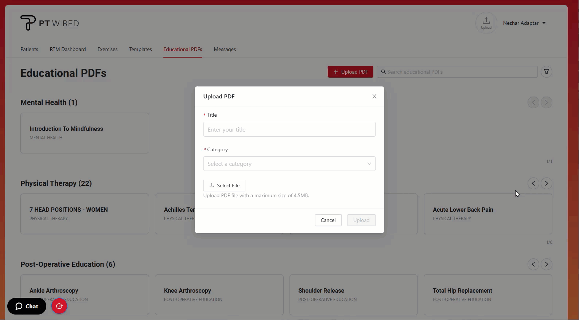The width and height of the screenshot is (579, 320).
Task: Open the 7 HEAD POSITIONS - WOMEN card
Action: pos(85,214)
